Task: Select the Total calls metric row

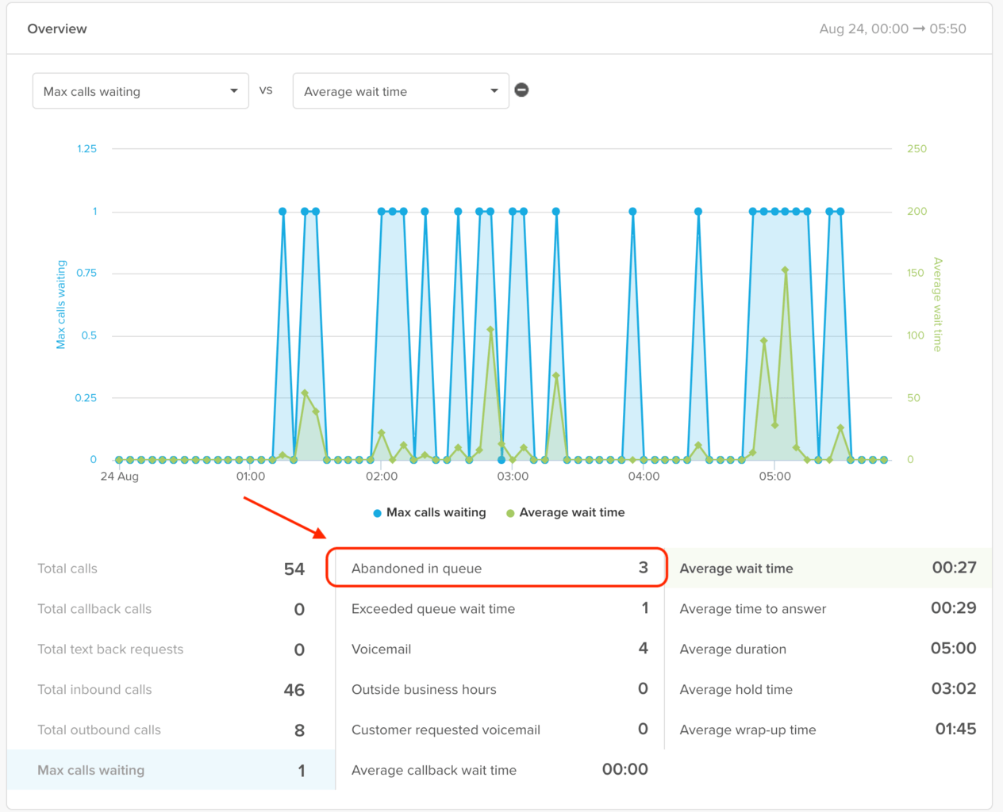Action: pyautogui.click(x=171, y=569)
